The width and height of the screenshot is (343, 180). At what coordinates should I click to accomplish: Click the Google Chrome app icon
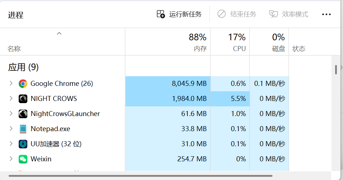click(23, 84)
